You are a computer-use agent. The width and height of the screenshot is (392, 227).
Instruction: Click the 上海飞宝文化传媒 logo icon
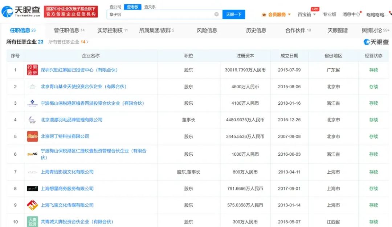tap(32, 205)
